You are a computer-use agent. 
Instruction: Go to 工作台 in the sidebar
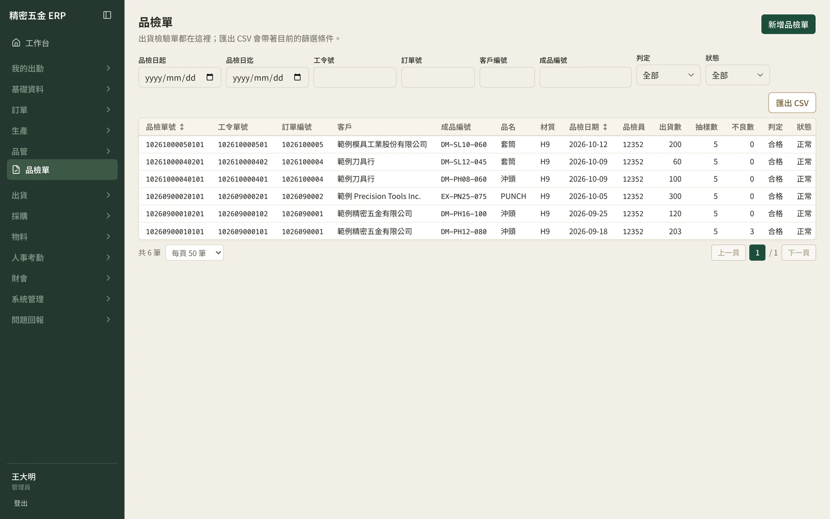pyautogui.click(x=62, y=43)
